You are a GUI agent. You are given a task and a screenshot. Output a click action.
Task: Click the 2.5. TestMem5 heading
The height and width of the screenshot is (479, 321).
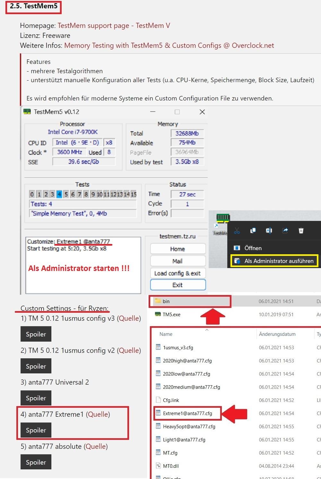pyautogui.click(x=33, y=6)
